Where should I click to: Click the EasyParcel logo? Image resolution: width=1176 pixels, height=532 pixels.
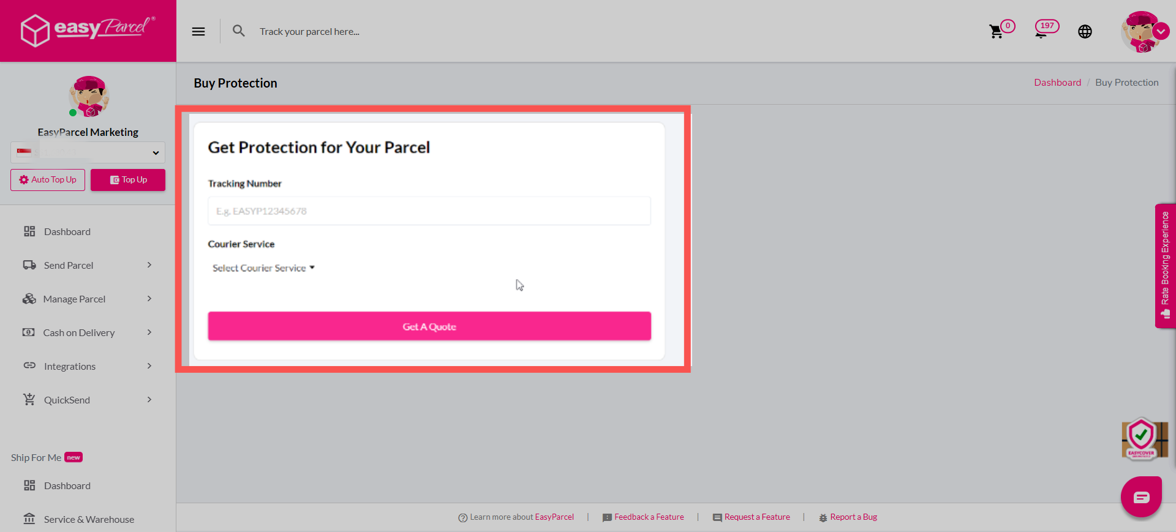(88, 30)
